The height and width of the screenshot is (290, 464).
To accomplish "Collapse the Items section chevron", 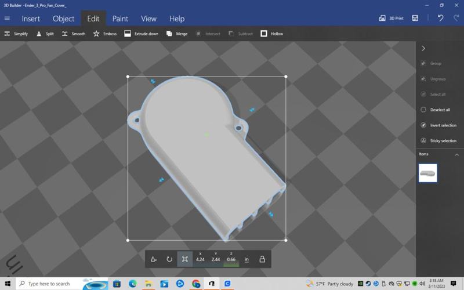I will click(x=457, y=154).
